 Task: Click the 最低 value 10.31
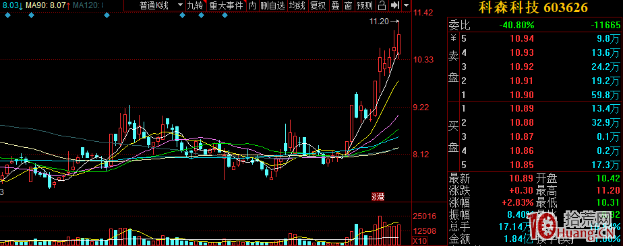point(608,203)
